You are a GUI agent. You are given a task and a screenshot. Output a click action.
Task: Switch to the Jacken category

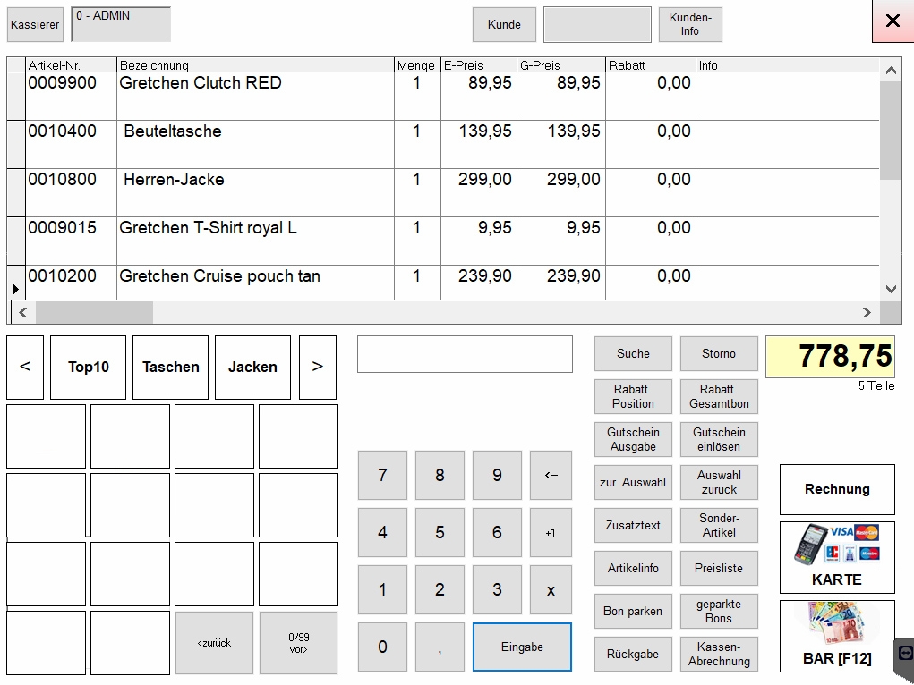pyautogui.click(x=252, y=367)
